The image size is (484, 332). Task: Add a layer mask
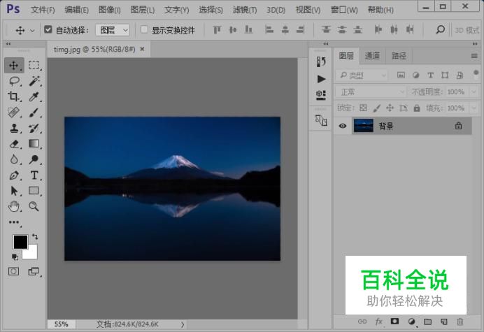394,322
